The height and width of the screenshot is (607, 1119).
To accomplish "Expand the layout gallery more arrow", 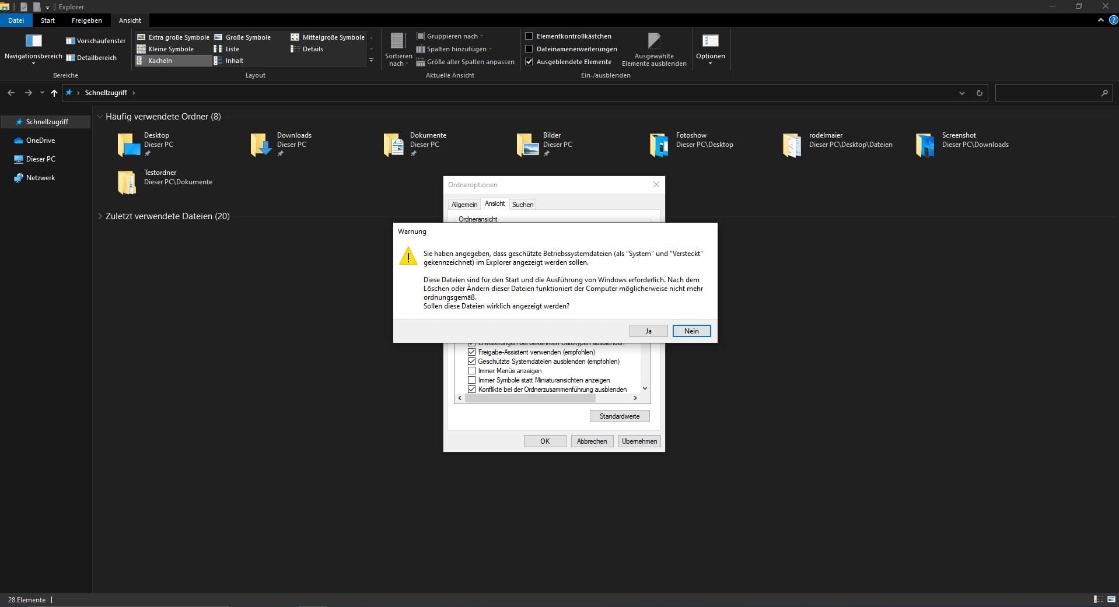I will 371,61.
